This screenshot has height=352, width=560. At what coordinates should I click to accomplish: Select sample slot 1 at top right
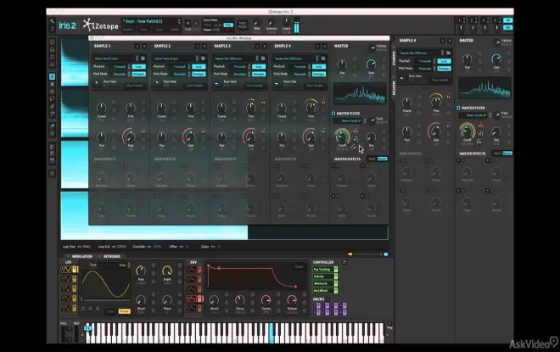pos(461,20)
